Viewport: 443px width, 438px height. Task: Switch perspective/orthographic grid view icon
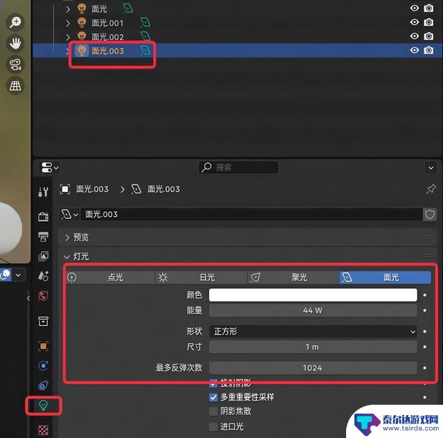[15, 85]
